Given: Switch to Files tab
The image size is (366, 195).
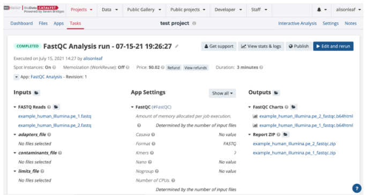Looking at the screenshot, I should tap(43, 24).
